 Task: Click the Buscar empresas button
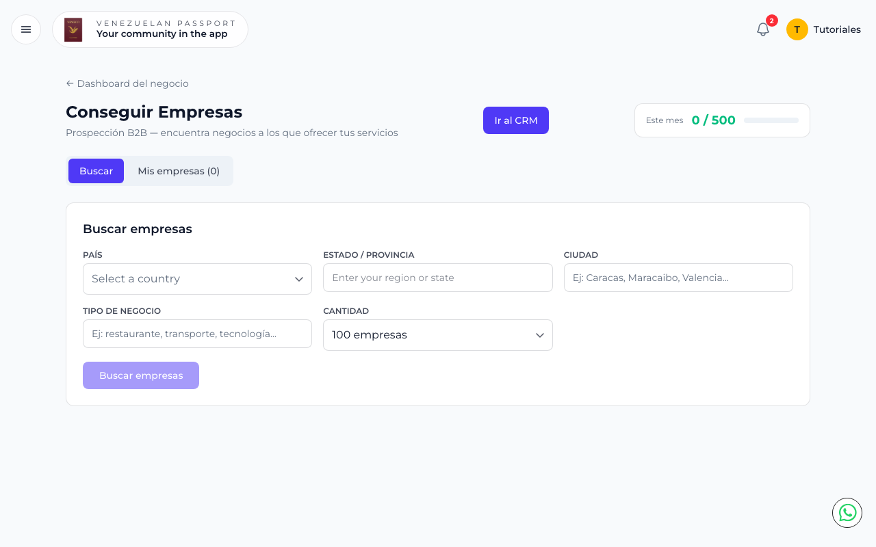[x=141, y=375]
